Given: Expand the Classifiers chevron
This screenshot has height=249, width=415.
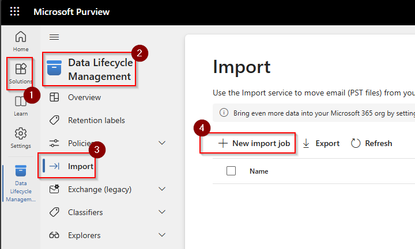Looking at the screenshot, I should (162, 212).
